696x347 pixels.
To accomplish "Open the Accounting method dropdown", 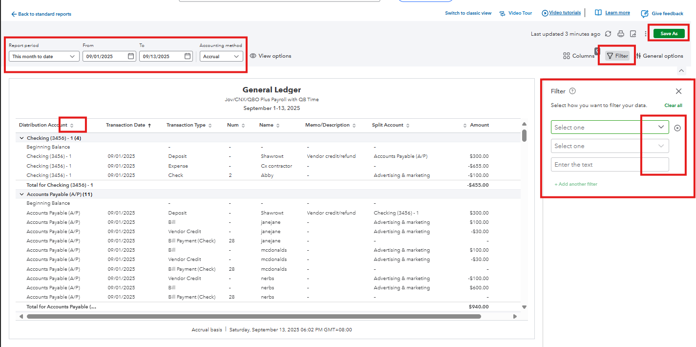I will [x=221, y=57].
